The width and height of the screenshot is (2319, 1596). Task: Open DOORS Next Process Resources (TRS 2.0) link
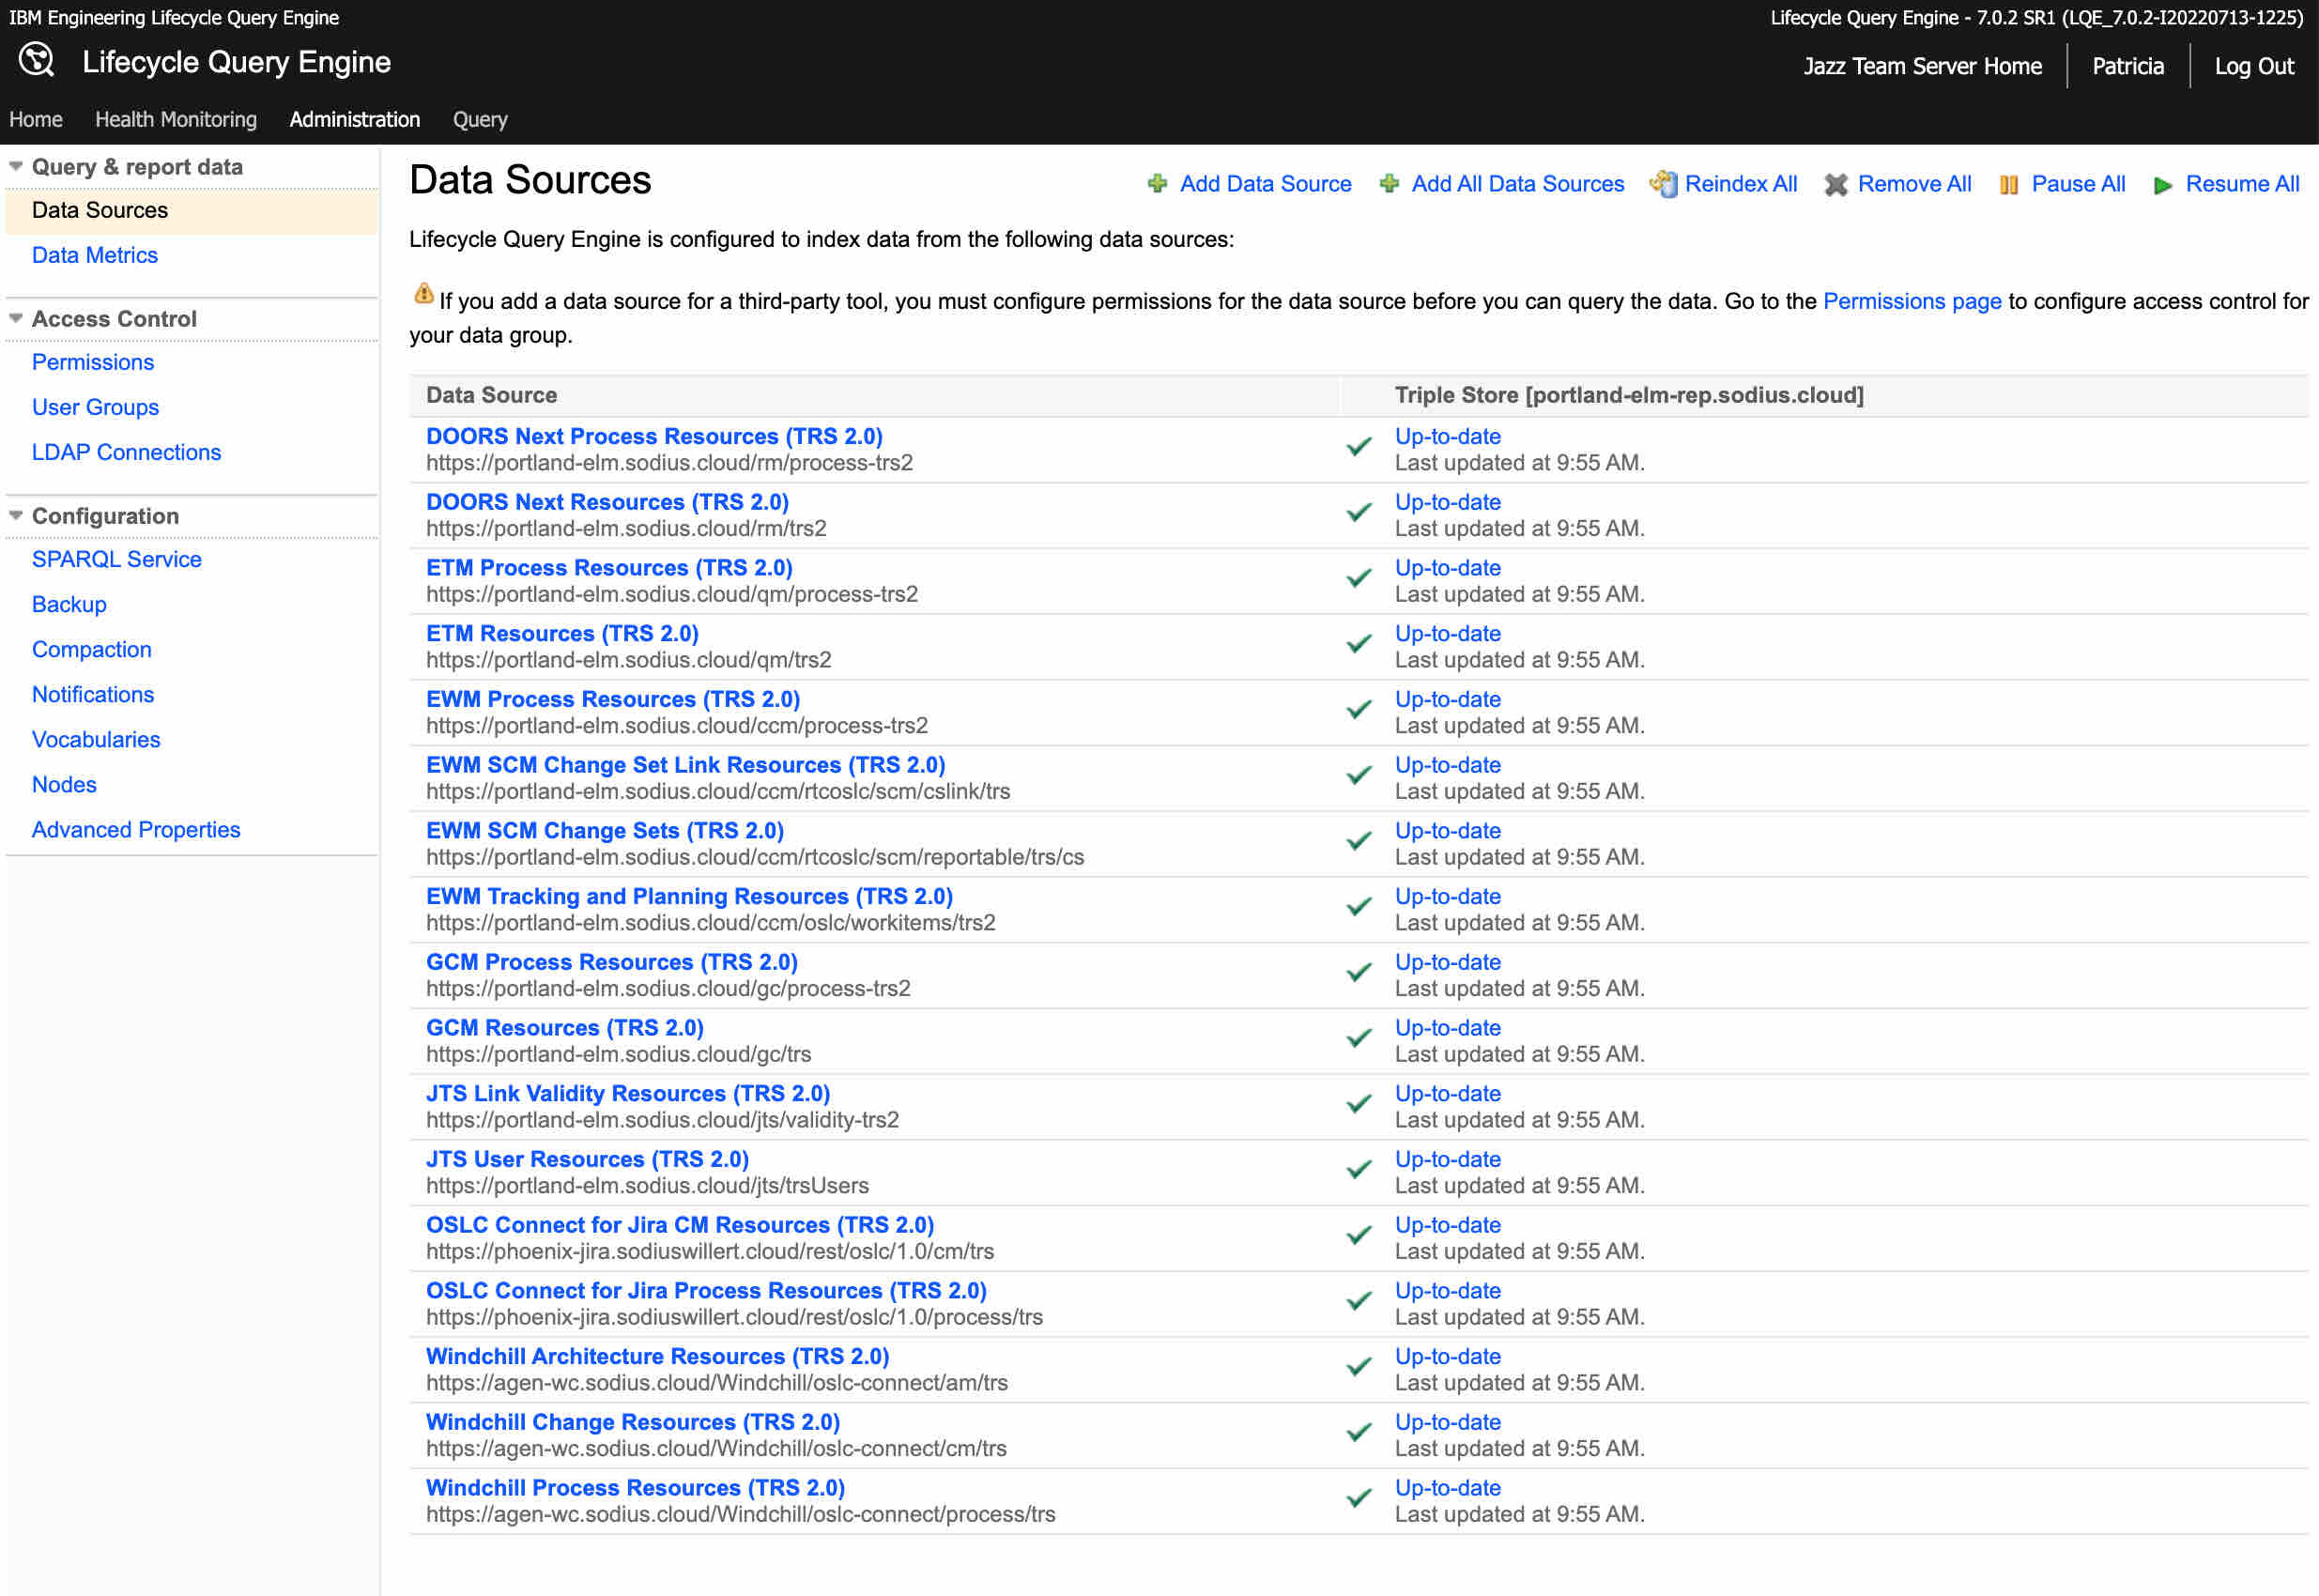(654, 436)
